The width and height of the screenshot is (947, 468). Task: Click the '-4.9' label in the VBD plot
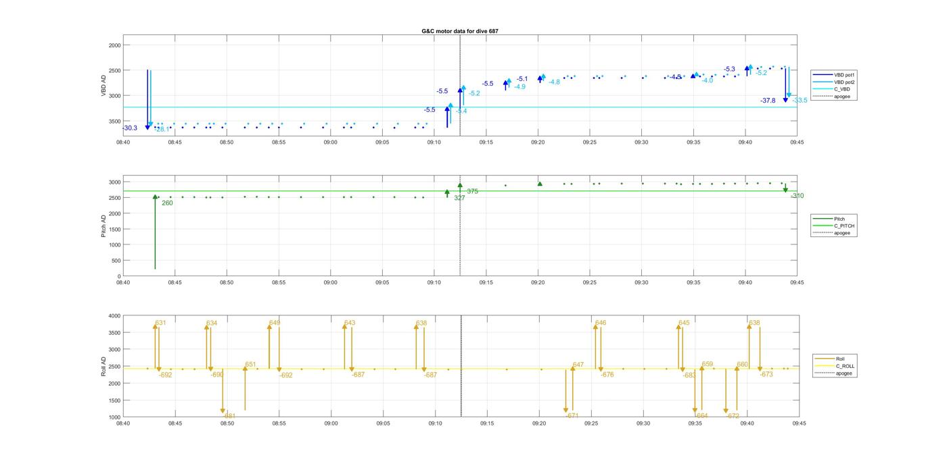tap(519, 86)
